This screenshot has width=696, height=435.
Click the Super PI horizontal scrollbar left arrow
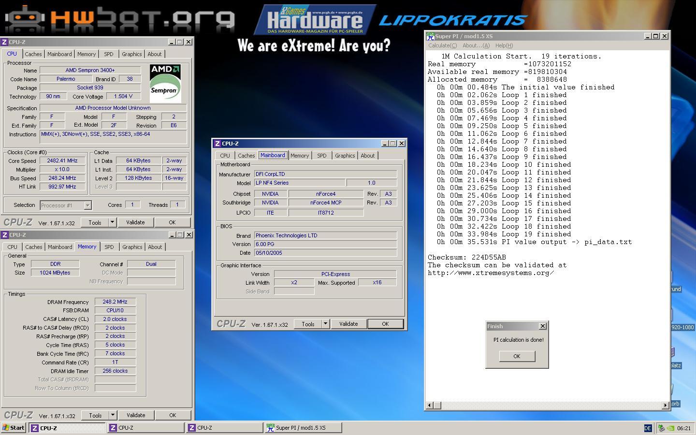(x=429, y=405)
